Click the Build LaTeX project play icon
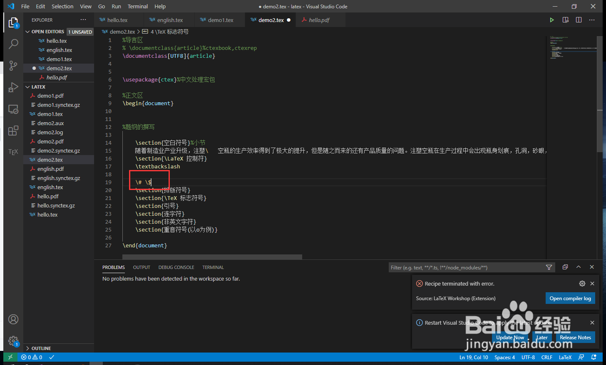This screenshot has width=606, height=365. tap(552, 20)
